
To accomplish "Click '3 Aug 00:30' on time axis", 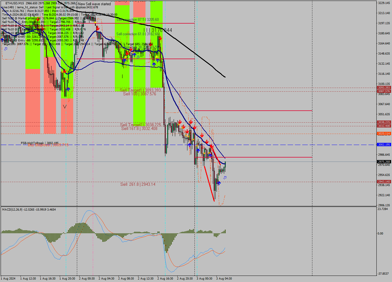I will (x=205, y=279).
